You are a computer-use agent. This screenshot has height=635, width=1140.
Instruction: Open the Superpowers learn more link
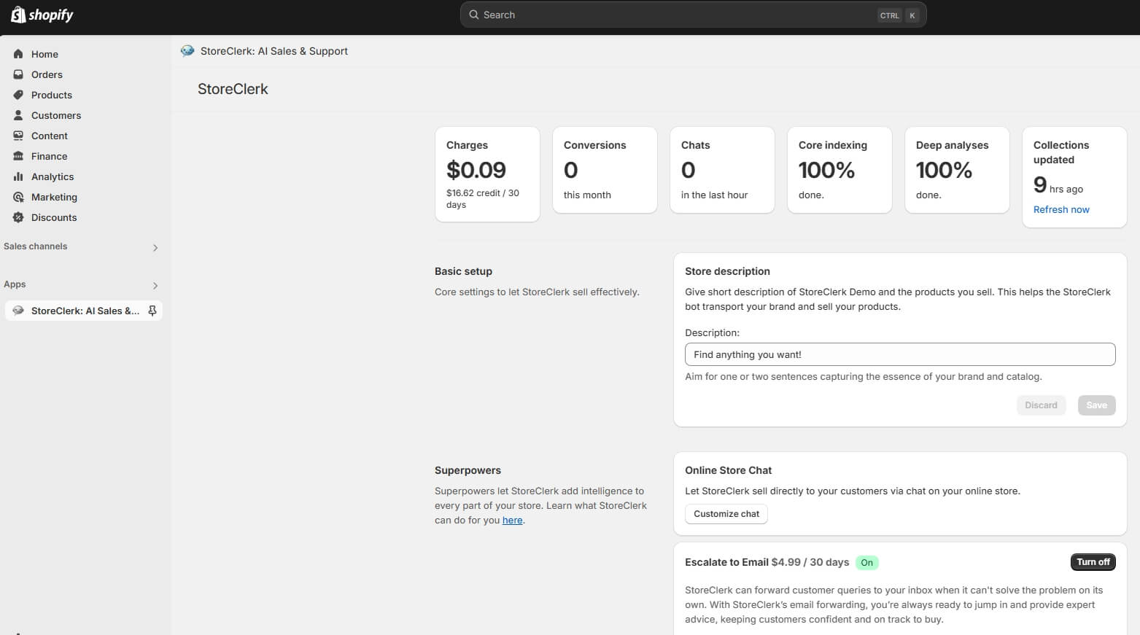pos(513,520)
